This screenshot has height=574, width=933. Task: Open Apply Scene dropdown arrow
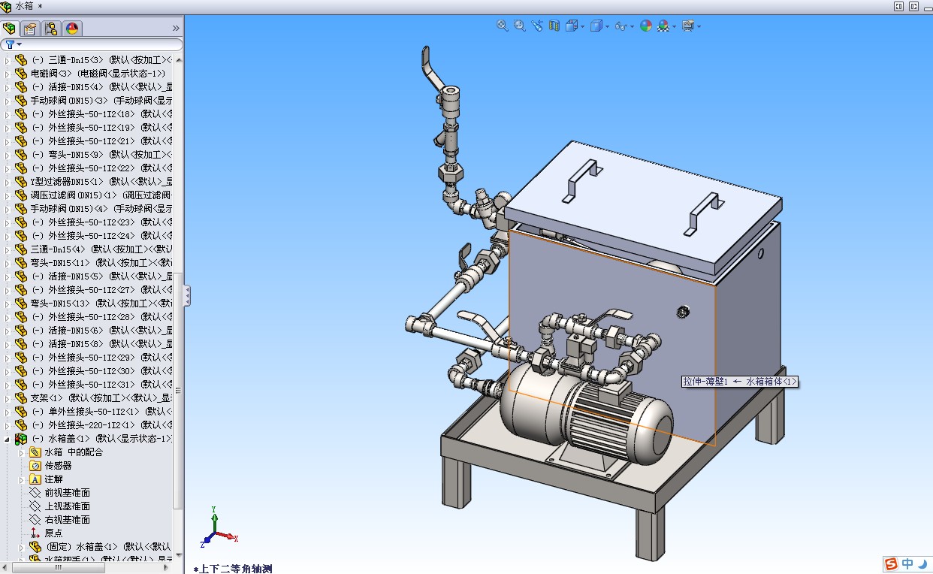(674, 26)
